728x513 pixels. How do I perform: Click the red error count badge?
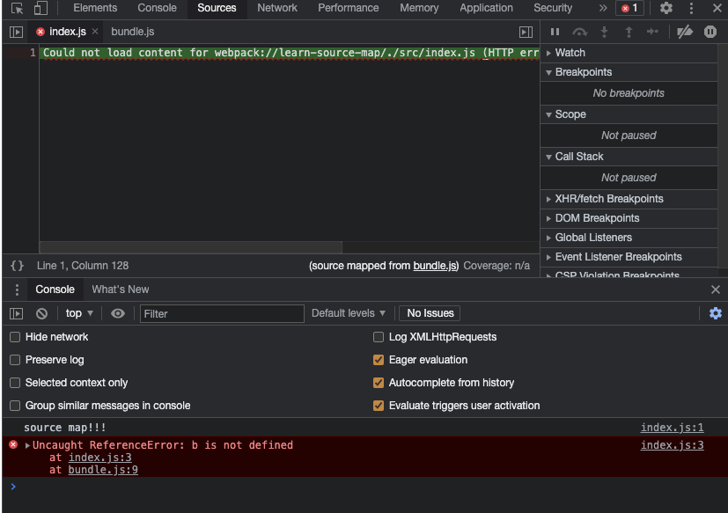629,8
